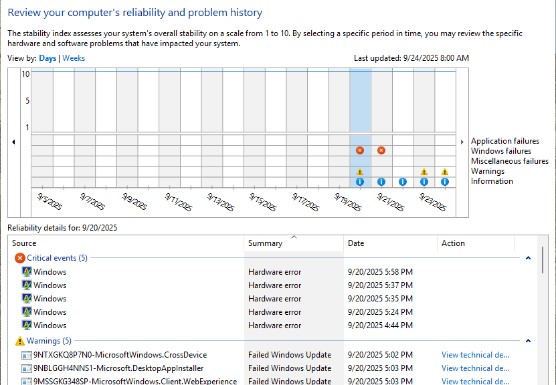This screenshot has height=385, width=556.
Task: Click Windows icon for 4:44 PM hardware error
Action: [27, 325]
